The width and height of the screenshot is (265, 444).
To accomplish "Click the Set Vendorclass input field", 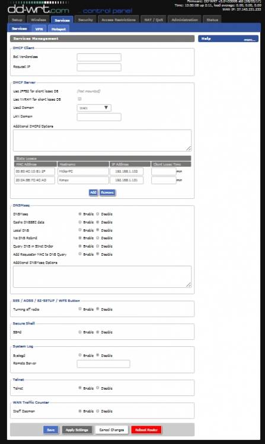I will [x=99, y=57].
